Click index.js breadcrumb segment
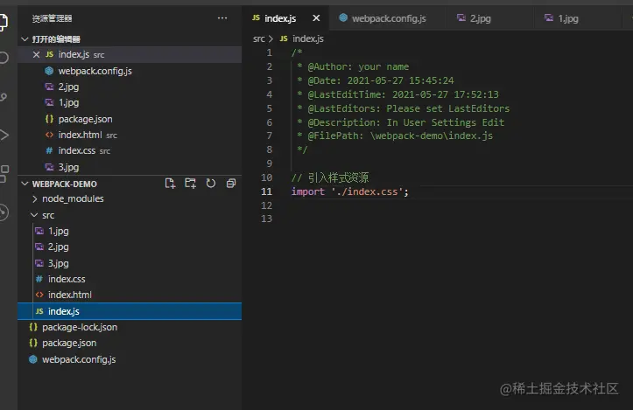 point(302,38)
